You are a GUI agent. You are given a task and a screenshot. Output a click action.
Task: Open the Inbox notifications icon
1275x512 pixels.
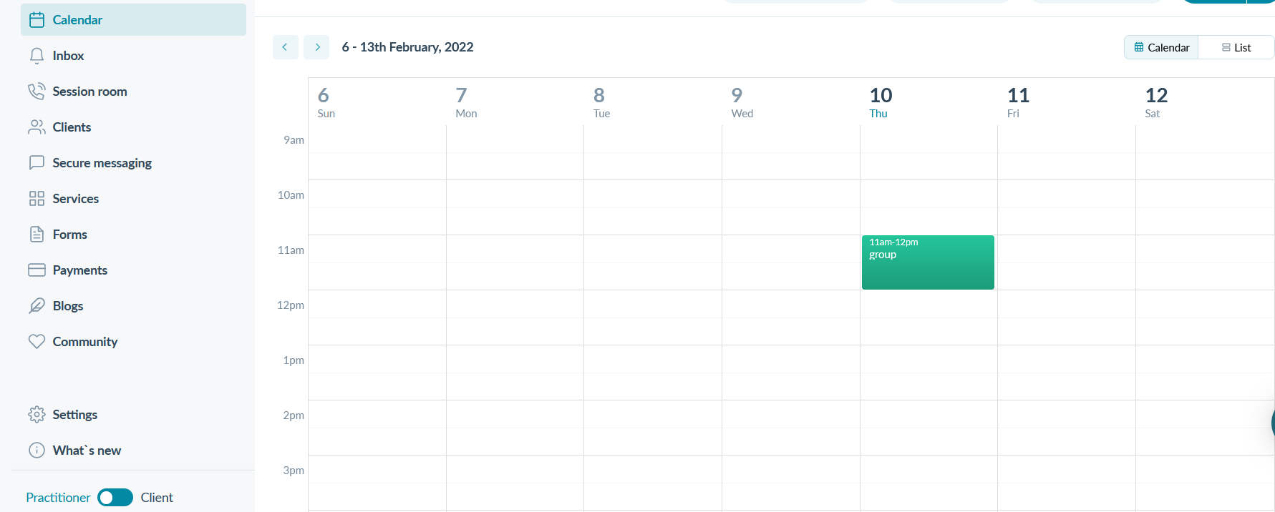pyautogui.click(x=37, y=55)
